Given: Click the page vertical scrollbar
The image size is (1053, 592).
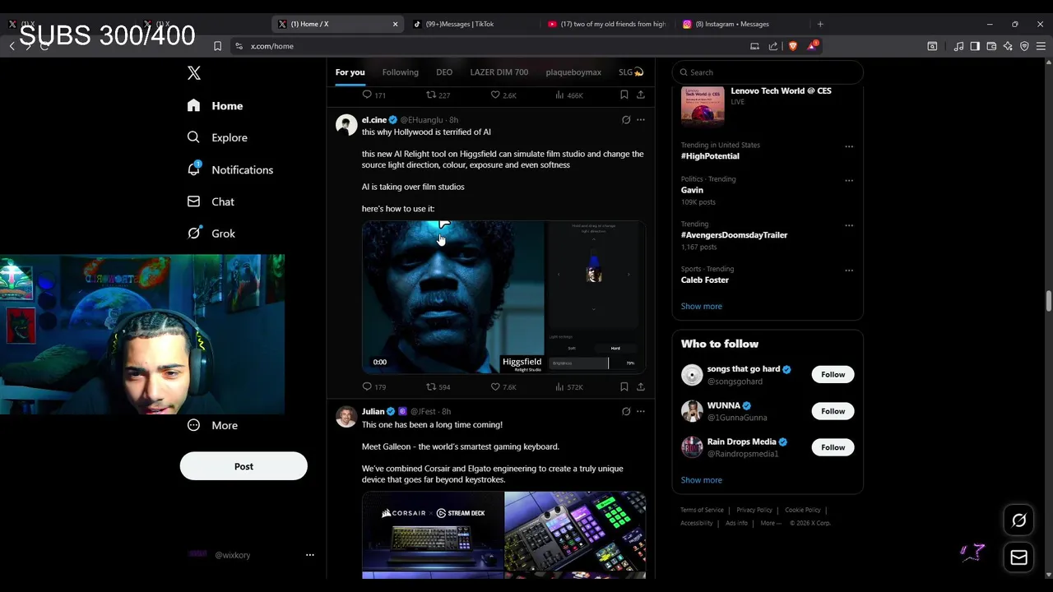Looking at the screenshot, I should tap(1049, 301).
